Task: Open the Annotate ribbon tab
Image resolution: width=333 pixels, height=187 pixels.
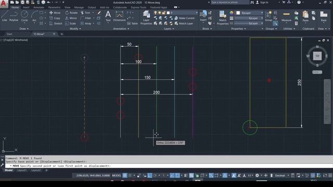Action: tap(39, 7)
